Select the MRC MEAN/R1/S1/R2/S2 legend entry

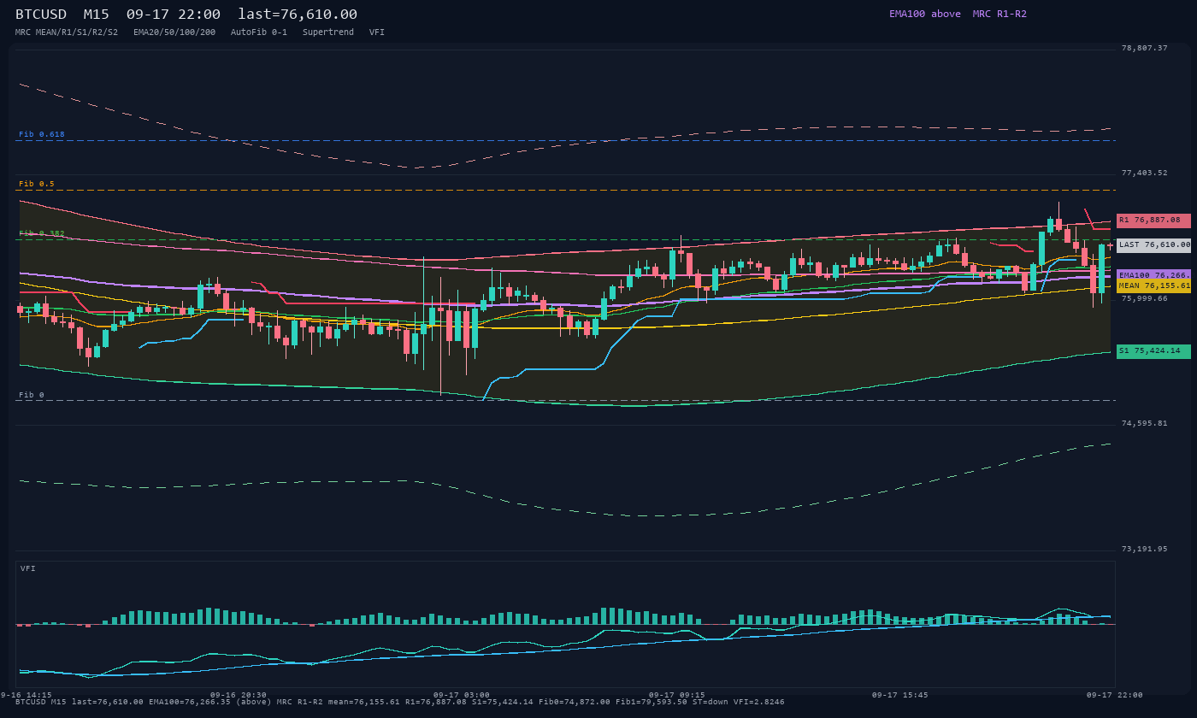pos(67,32)
